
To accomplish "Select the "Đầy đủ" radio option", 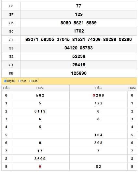I will point(5,81).
